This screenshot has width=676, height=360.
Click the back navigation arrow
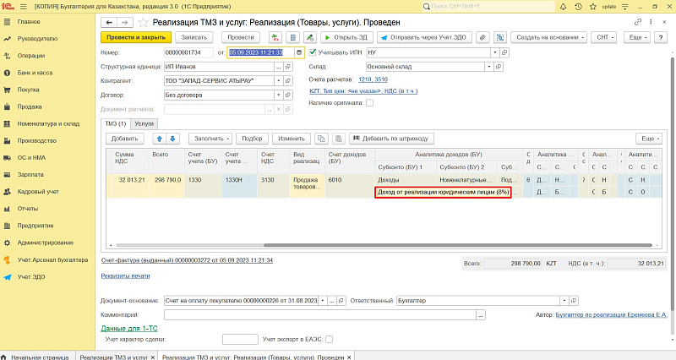[x=108, y=19]
